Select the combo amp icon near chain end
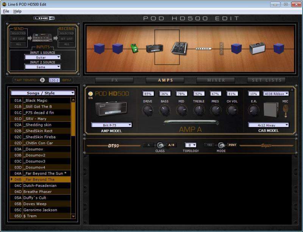The image size is (303, 232). 257,48
